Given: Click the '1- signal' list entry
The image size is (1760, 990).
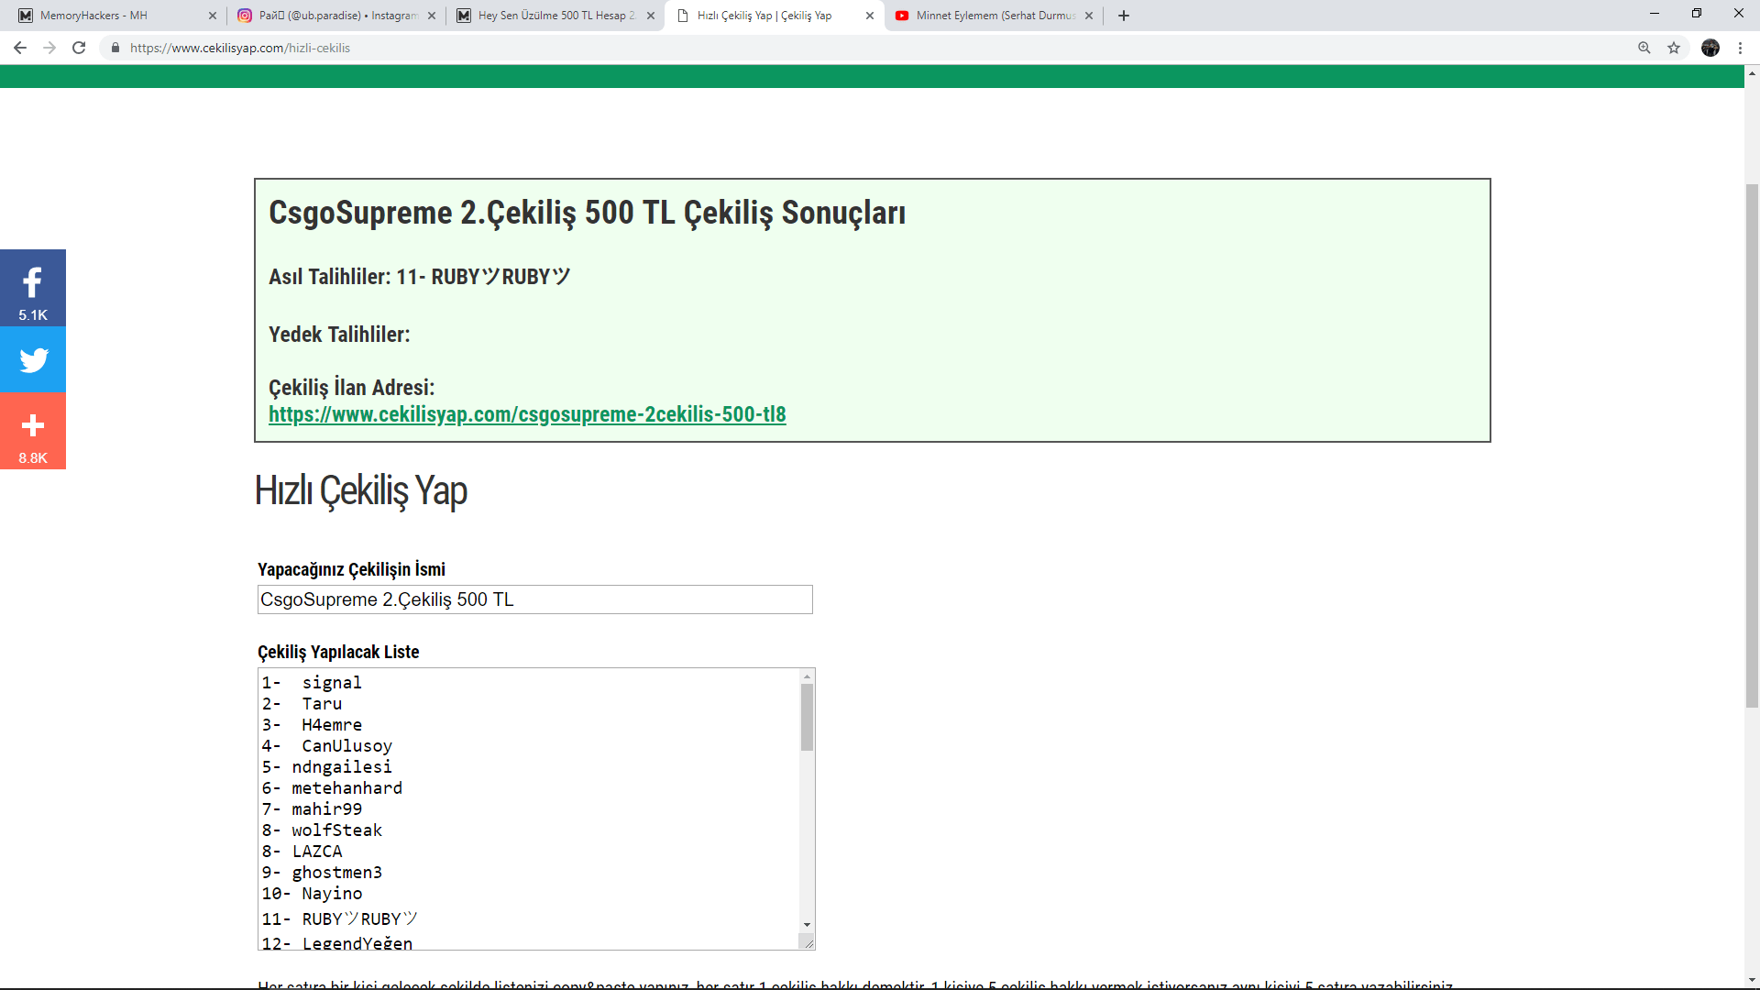Looking at the screenshot, I should [x=312, y=683].
